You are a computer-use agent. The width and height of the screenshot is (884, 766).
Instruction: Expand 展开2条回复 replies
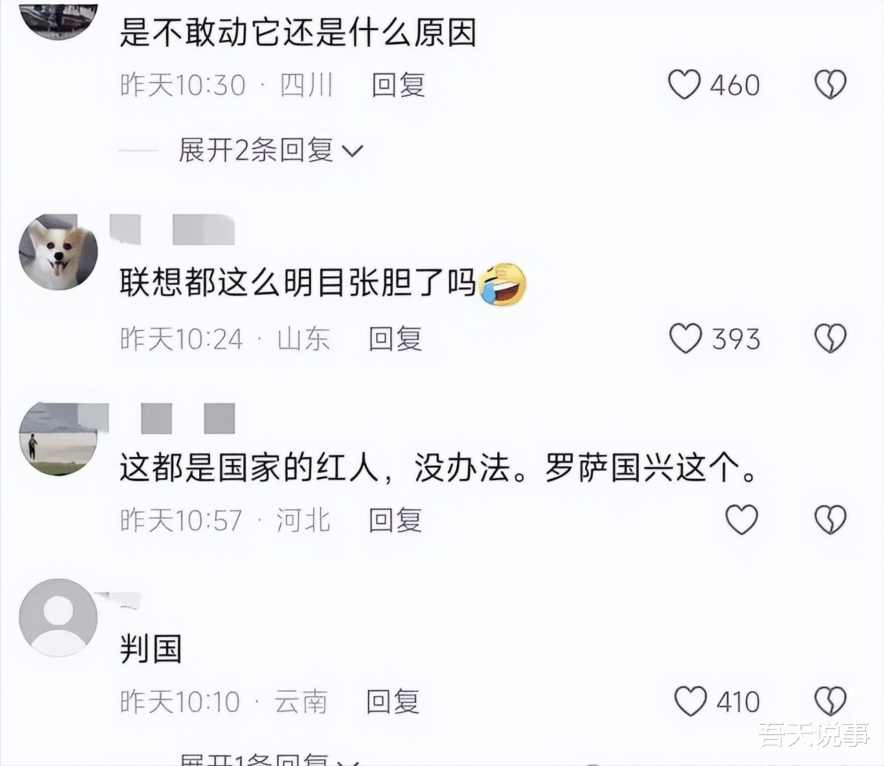click(270, 150)
